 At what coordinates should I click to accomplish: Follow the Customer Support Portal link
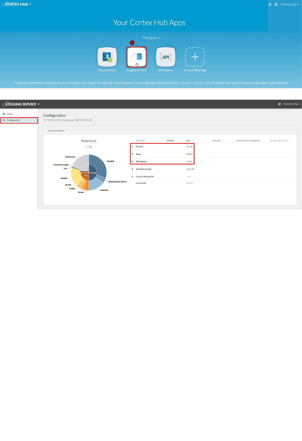195,83
